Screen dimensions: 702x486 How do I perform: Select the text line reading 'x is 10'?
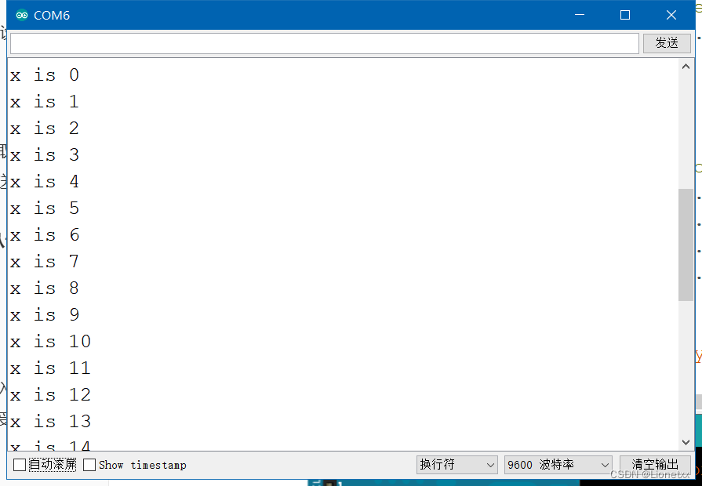(x=50, y=341)
